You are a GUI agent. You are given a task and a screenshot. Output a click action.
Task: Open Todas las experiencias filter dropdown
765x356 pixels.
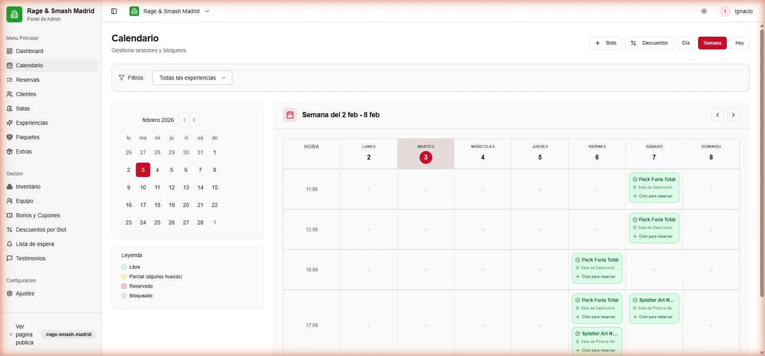click(192, 78)
